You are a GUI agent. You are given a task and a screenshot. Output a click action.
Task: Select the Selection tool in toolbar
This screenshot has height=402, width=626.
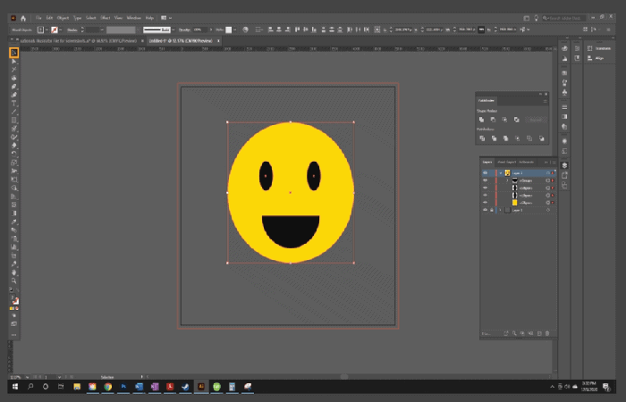pyautogui.click(x=14, y=53)
